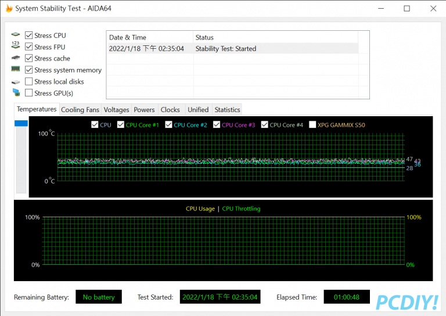Toggle CPU Core #4 graph checkbox
Viewport: 446px width, 316px height.
[265, 124]
